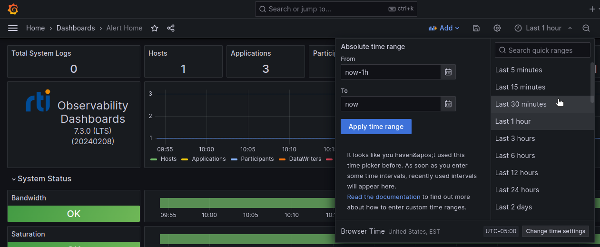Click the Browser Time label
This screenshot has width=600, height=247.
coord(363,231)
